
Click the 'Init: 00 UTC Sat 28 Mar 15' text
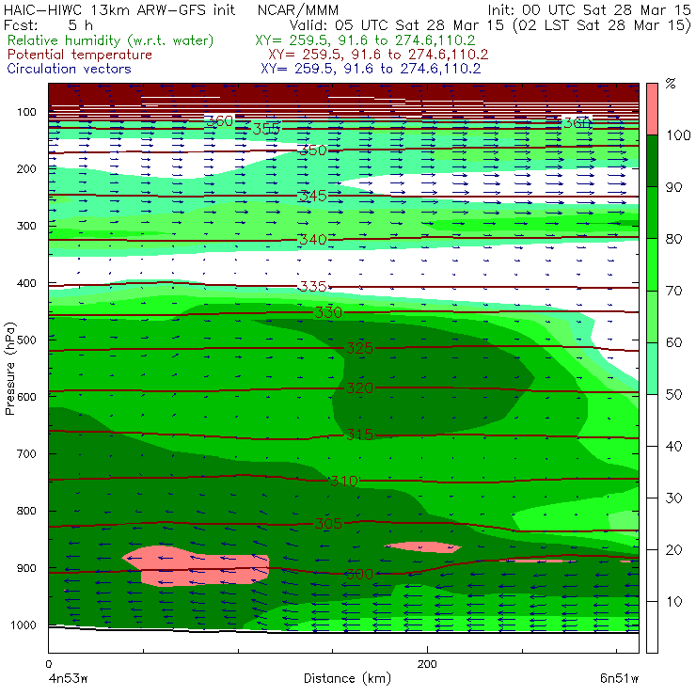[x=589, y=10]
